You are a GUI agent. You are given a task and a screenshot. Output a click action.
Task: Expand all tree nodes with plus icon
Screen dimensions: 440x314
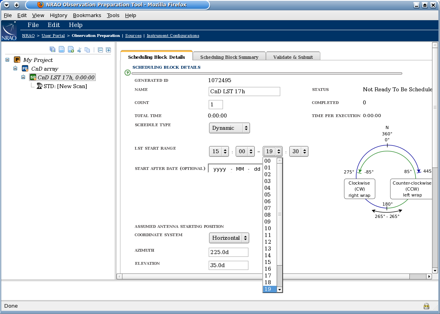pyautogui.click(x=109, y=49)
